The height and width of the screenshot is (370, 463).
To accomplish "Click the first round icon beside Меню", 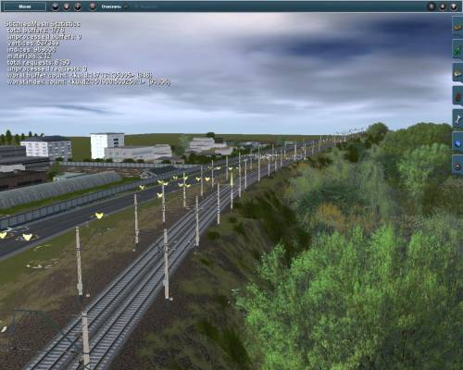I will click(x=56, y=6).
